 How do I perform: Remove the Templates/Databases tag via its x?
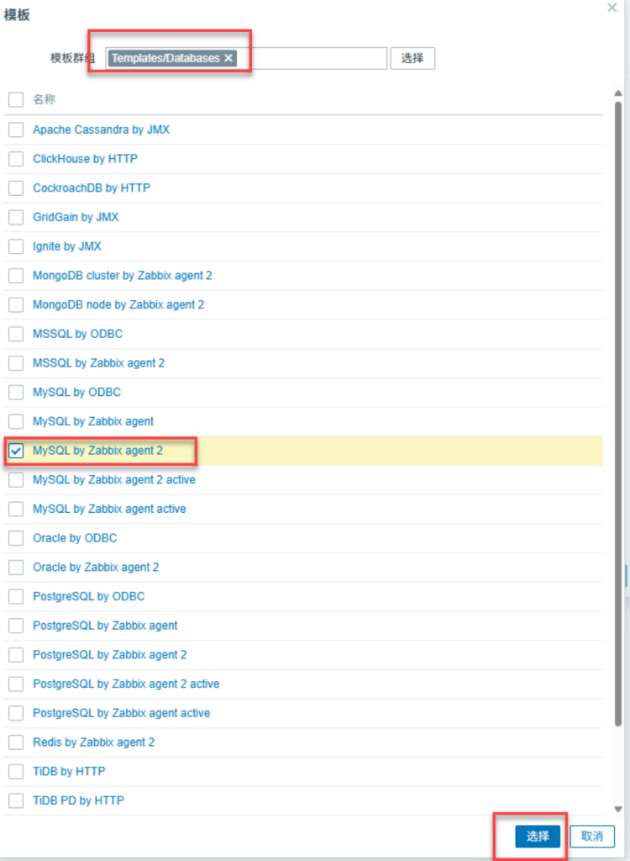tap(228, 58)
